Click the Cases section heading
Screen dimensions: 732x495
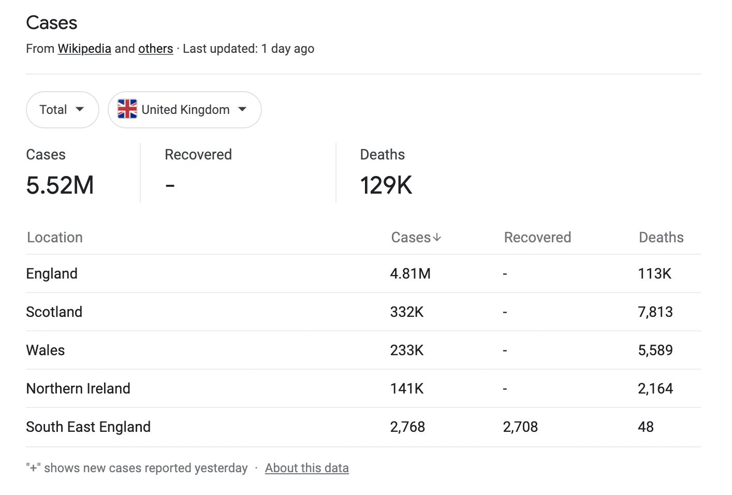[52, 23]
